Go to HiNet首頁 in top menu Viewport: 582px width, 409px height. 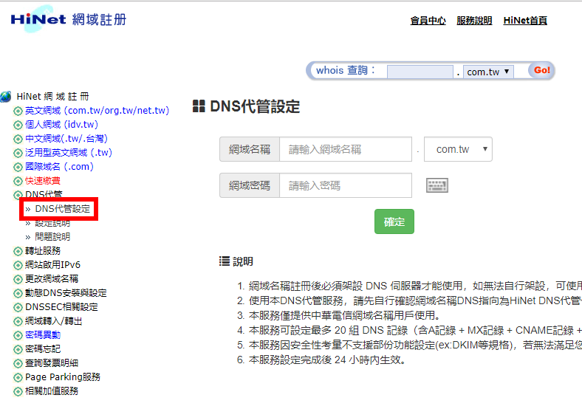(x=525, y=21)
